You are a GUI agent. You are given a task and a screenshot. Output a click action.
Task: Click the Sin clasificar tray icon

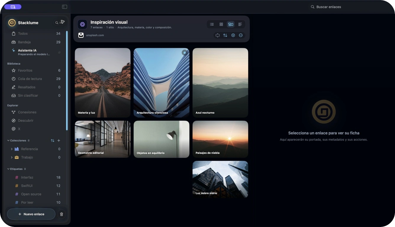[13, 95]
